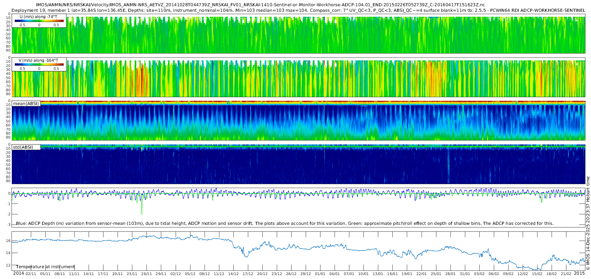The image size is (591, 279).
Task: Click the -2 tick on depth variation axis
Action: click(x=9, y=214)
